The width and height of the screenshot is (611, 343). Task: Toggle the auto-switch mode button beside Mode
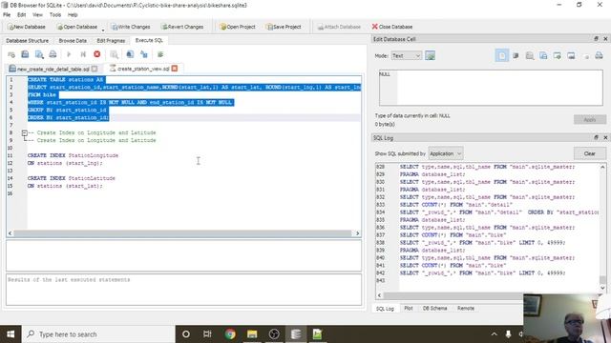tap(431, 56)
